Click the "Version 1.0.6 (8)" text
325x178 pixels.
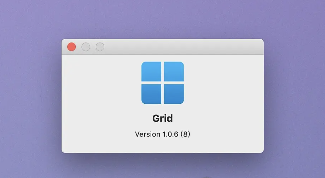tap(162, 134)
